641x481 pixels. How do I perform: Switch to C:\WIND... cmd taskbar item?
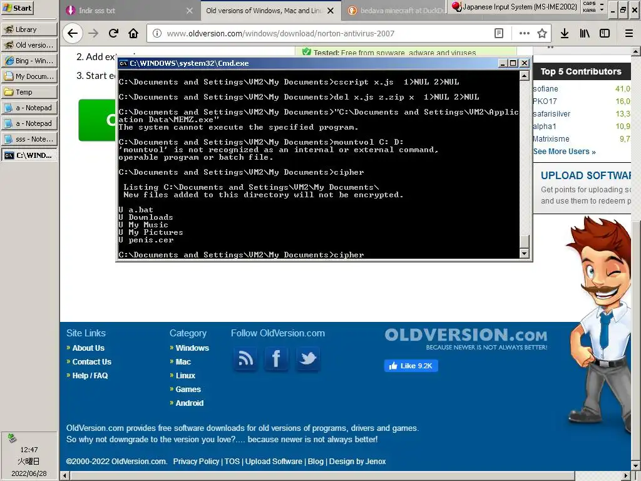(x=29, y=155)
